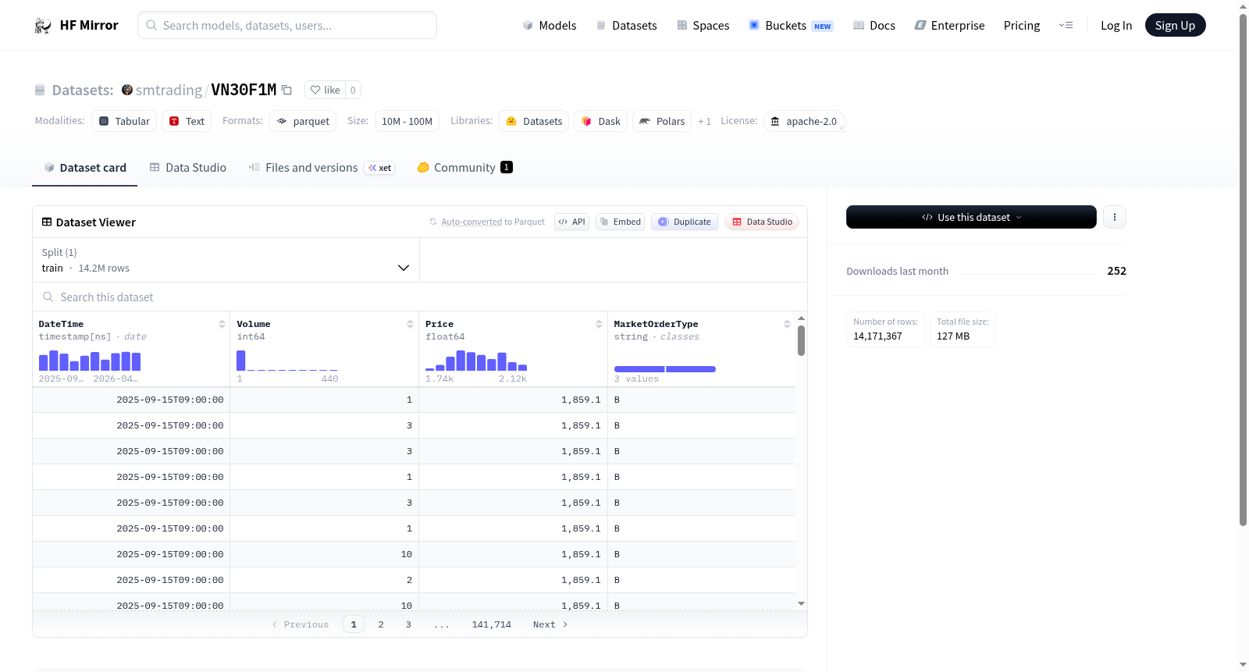
Task: Go to Models in the navigation
Action: click(550, 25)
